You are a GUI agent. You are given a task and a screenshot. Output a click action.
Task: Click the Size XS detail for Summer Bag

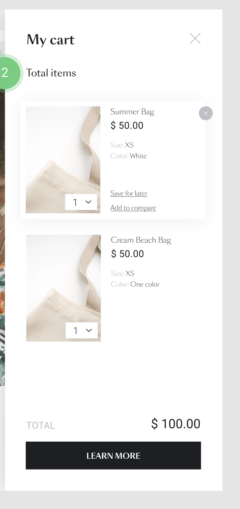point(122,145)
